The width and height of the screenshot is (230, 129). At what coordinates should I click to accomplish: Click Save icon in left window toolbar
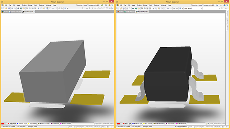click(x=9, y=9)
